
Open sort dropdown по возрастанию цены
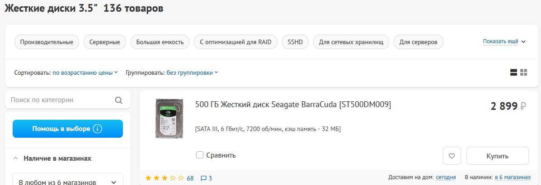pos(85,72)
